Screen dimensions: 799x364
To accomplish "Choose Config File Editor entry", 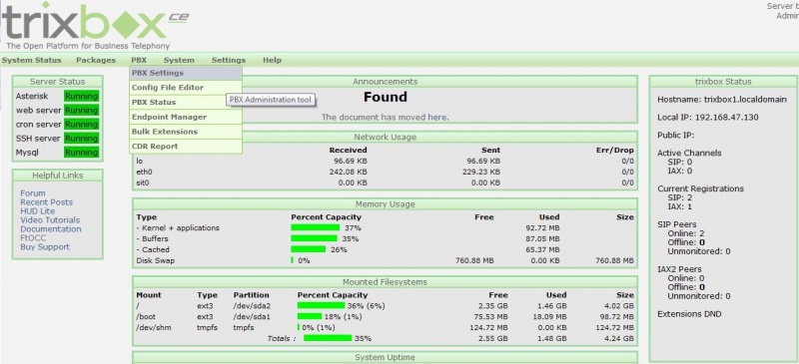I will 186,88.
